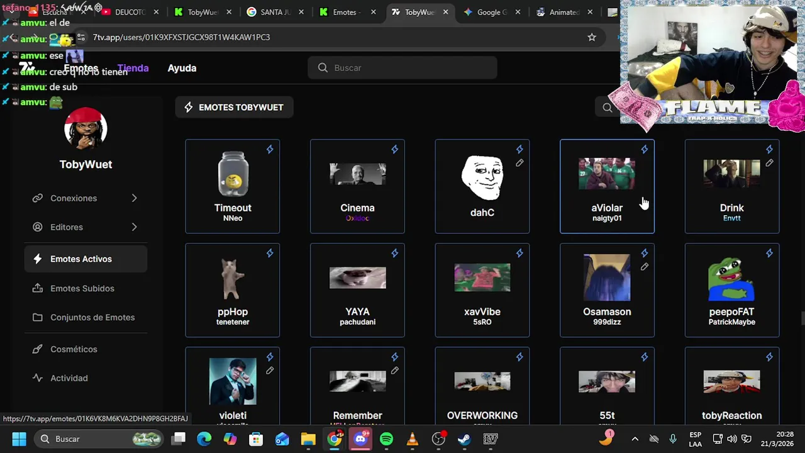Click the EMOTES TOBYWUET header button
This screenshot has width=805, height=453.
(234, 108)
